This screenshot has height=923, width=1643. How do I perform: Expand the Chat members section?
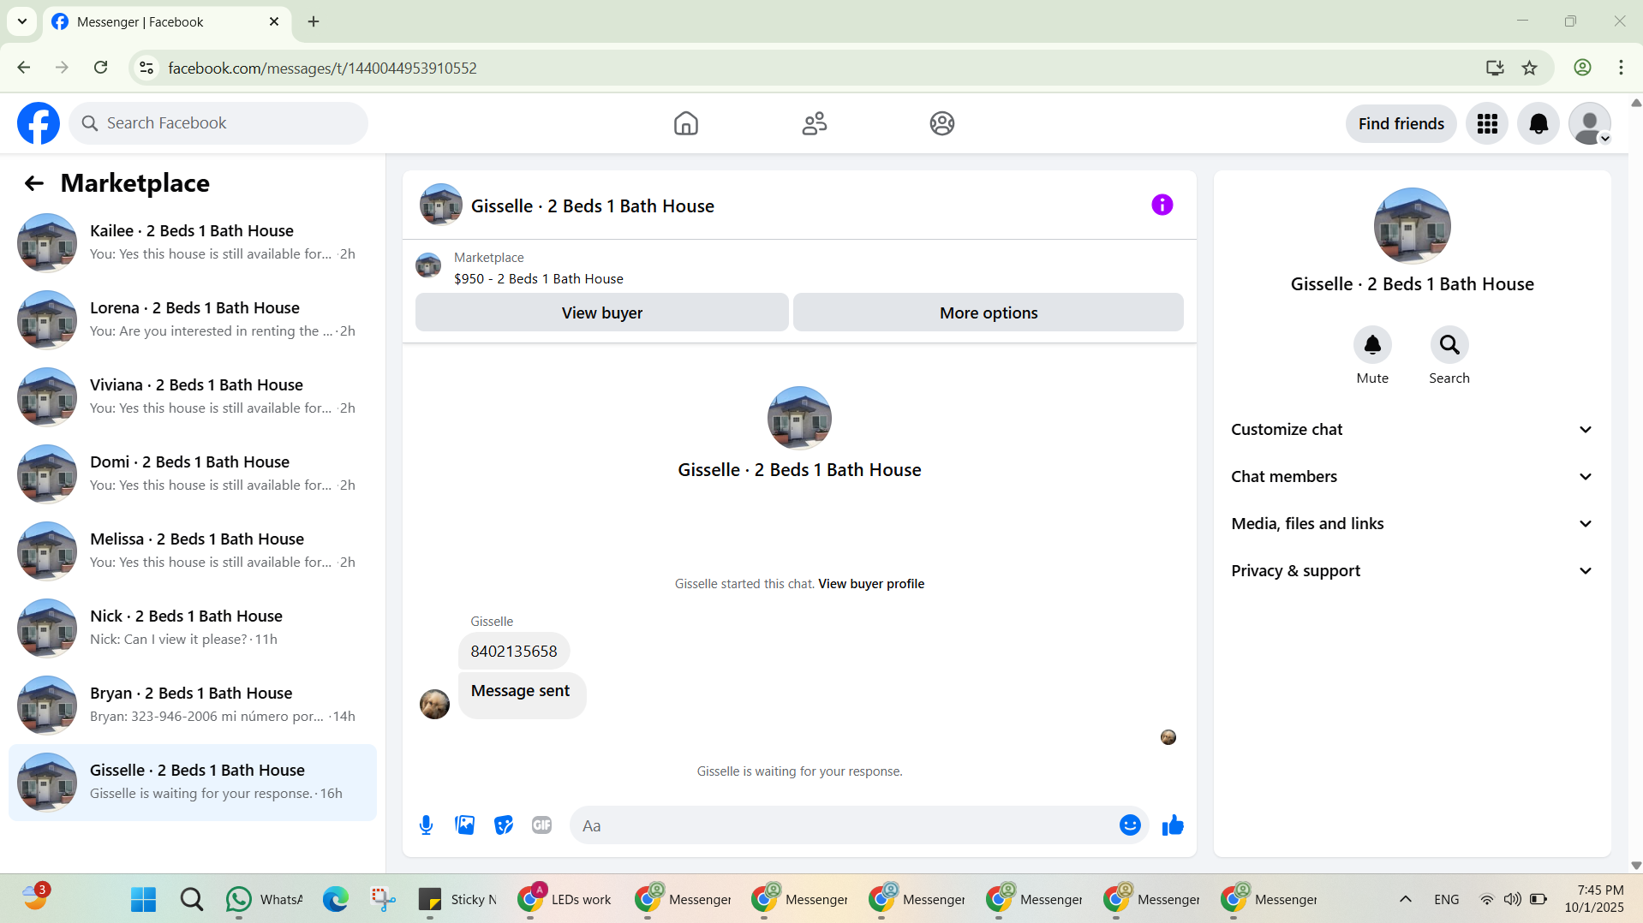tap(1412, 477)
